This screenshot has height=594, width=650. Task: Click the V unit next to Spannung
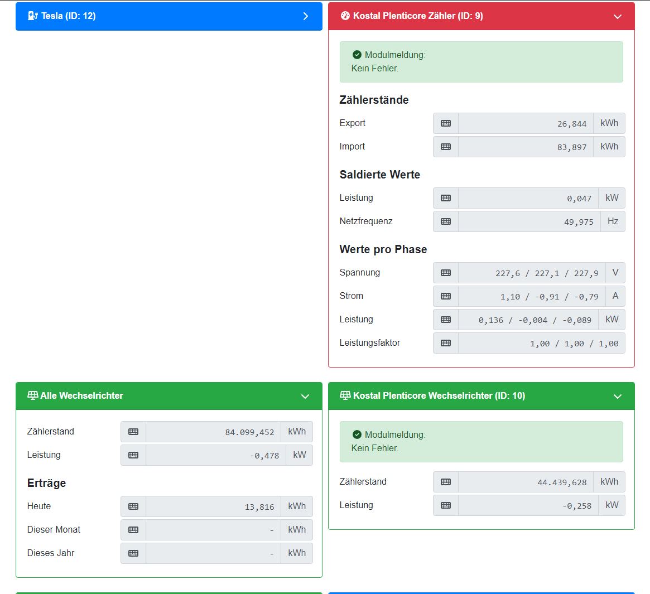pos(615,273)
